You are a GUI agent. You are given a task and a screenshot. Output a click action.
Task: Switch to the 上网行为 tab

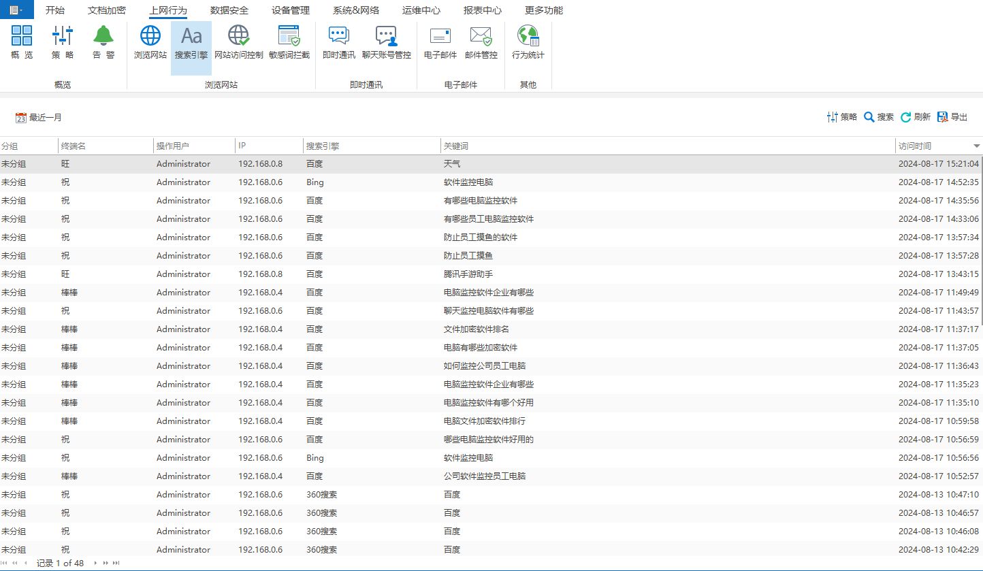pos(168,10)
